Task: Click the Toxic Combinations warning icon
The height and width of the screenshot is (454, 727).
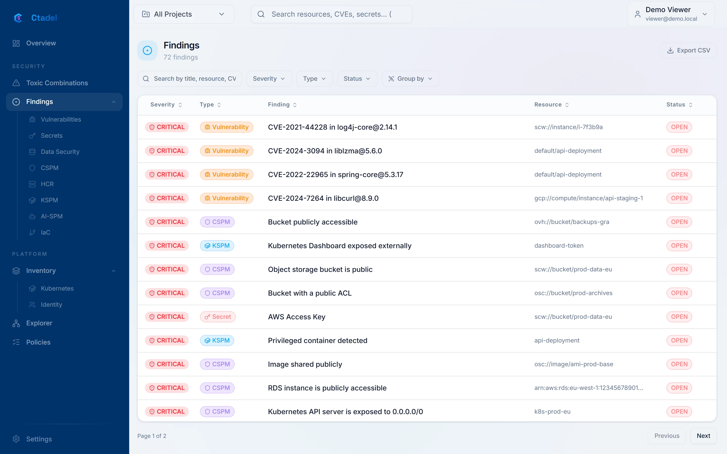Action: pos(16,83)
